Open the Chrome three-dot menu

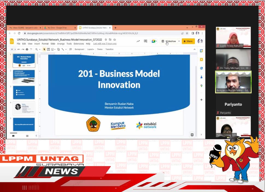click(x=202, y=33)
